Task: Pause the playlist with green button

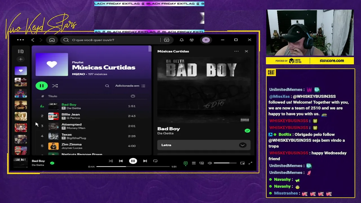Action: 41,86
